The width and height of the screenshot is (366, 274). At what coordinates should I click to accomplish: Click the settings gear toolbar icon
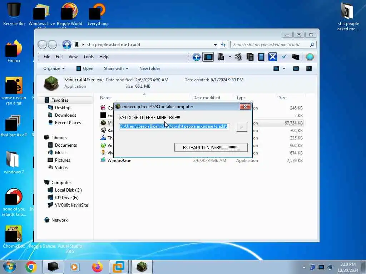click(238, 57)
